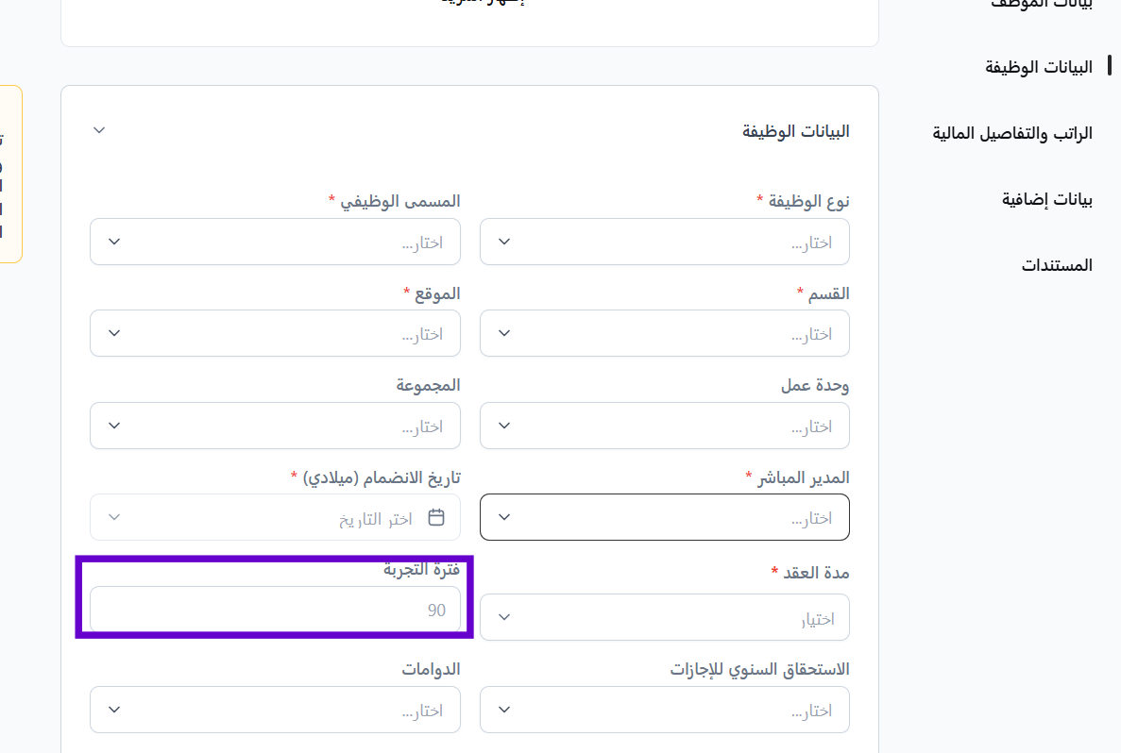This screenshot has width=1121, height=753.
Task: Go to الراتب والتفاصيل المالية sidebar tab
Action: (1012, 133)
